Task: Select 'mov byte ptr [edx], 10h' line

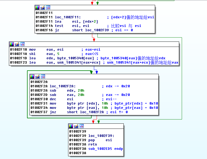Action: click(x=79, y=103)
